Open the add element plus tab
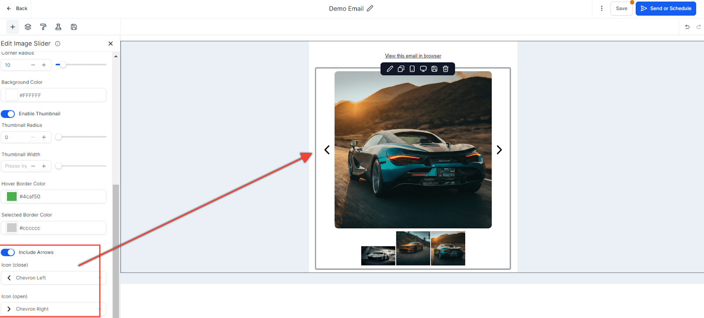Viewport: 704px width, 318px height. [x=13, y=27]
